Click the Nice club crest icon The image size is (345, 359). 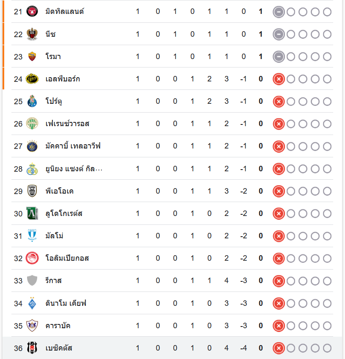coord(32,34)
